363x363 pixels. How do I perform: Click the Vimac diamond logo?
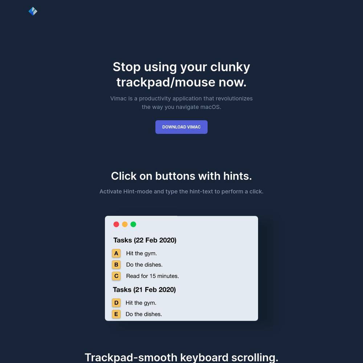[x=33, y=11]
